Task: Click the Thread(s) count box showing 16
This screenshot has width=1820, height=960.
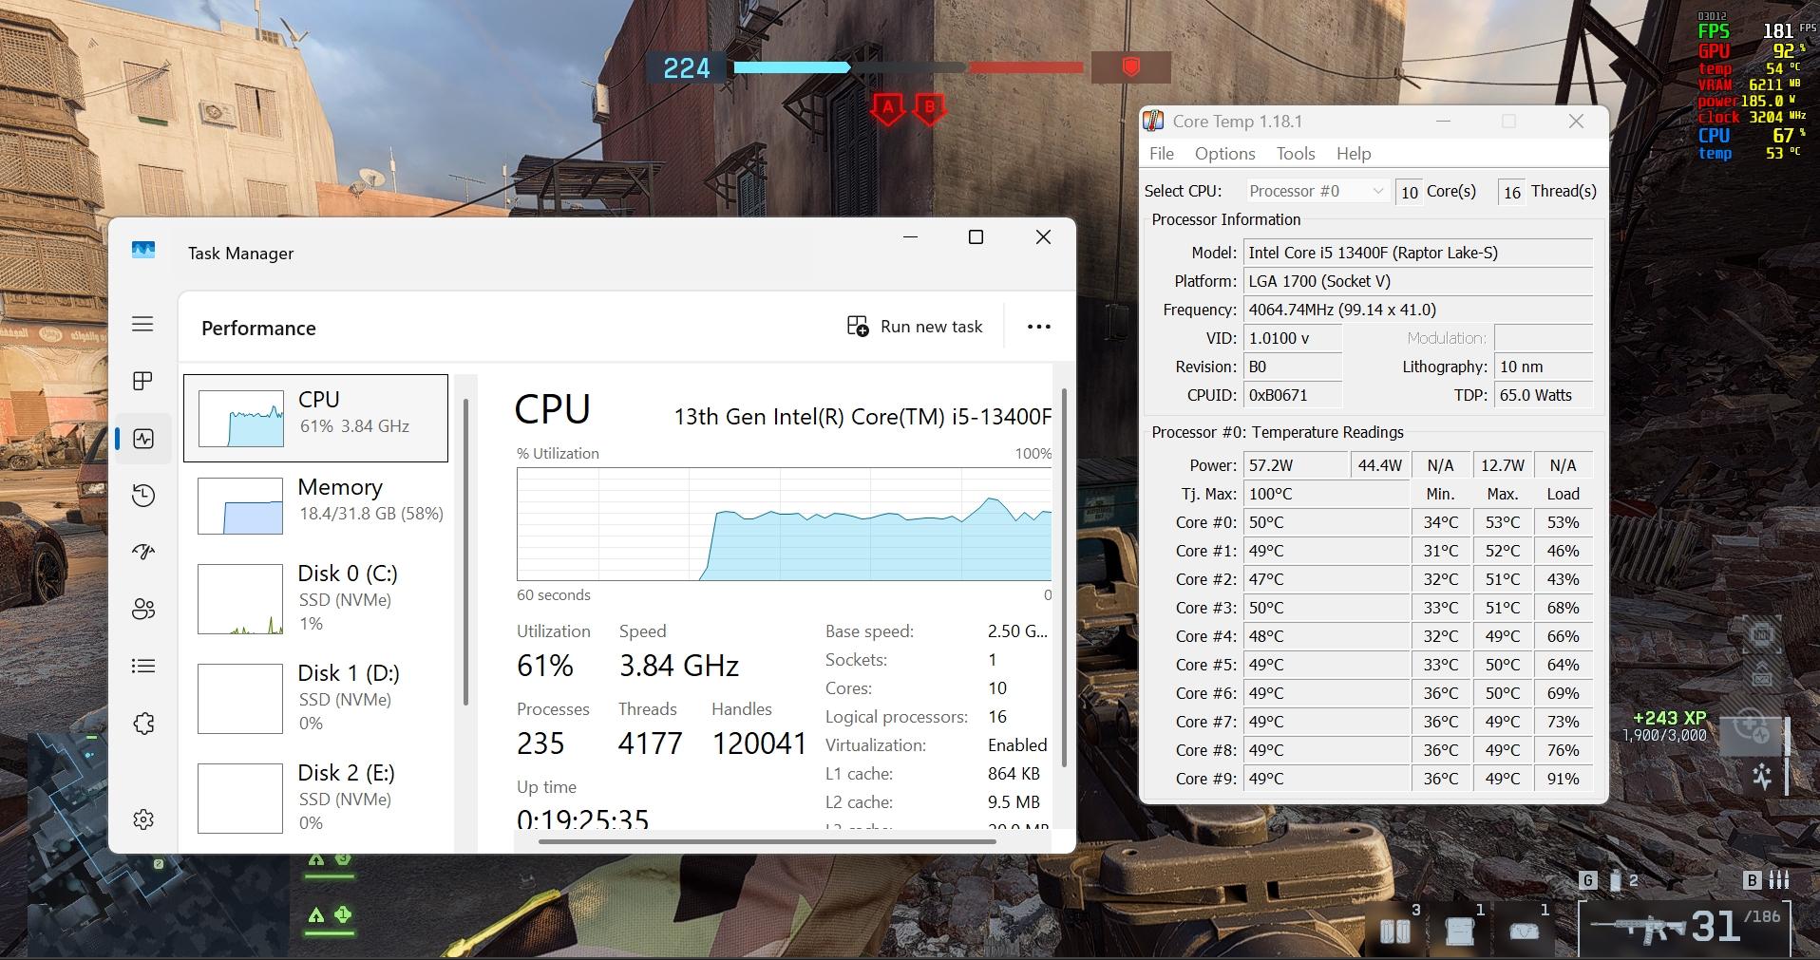Action: click(x=1512, y=192)
